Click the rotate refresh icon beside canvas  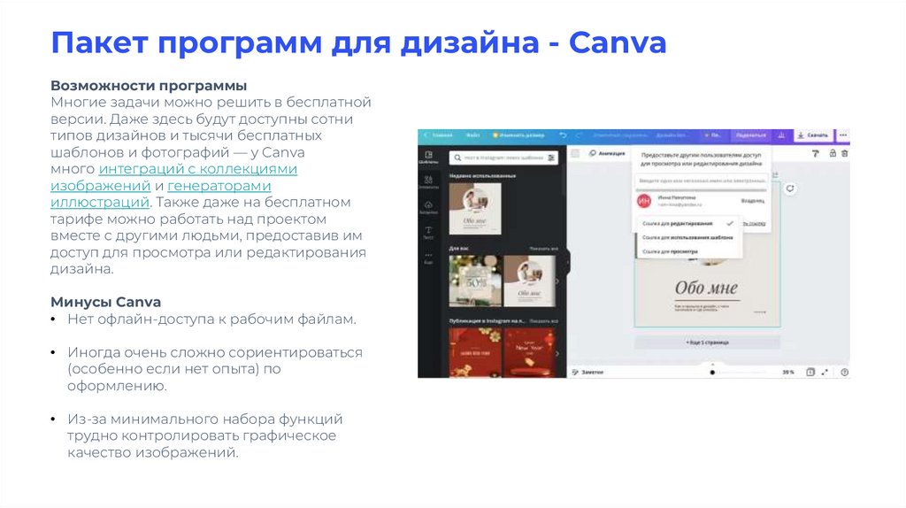coord(790,189)
